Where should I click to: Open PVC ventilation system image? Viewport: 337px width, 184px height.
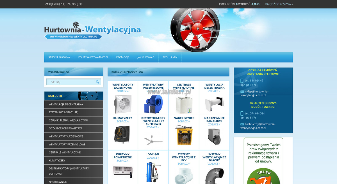point(184,176)
